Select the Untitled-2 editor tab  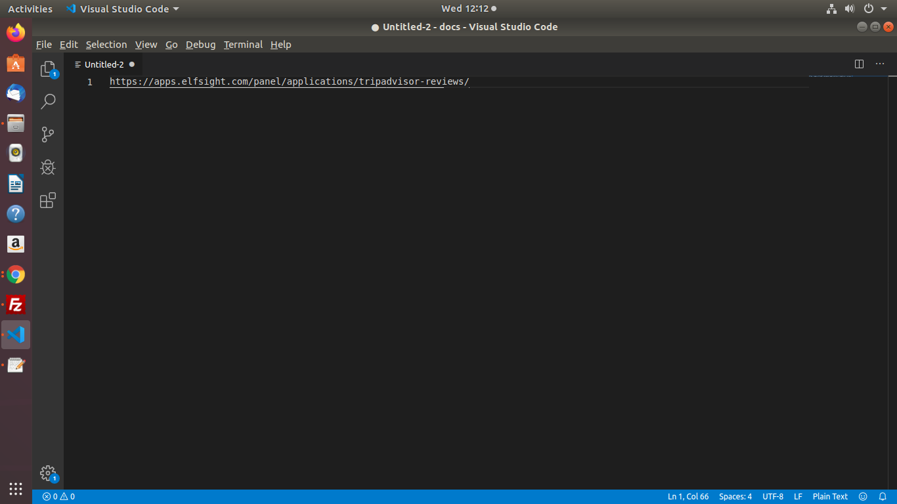[x=104, y=64]
